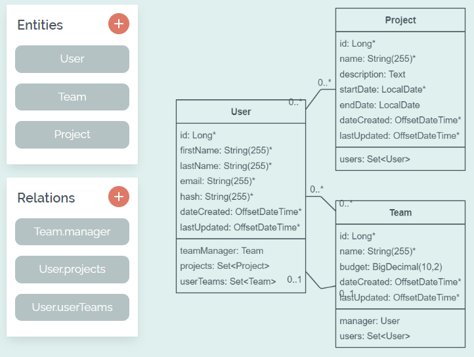Select 'projects: Set<Project>' relation row

point(225,266)
